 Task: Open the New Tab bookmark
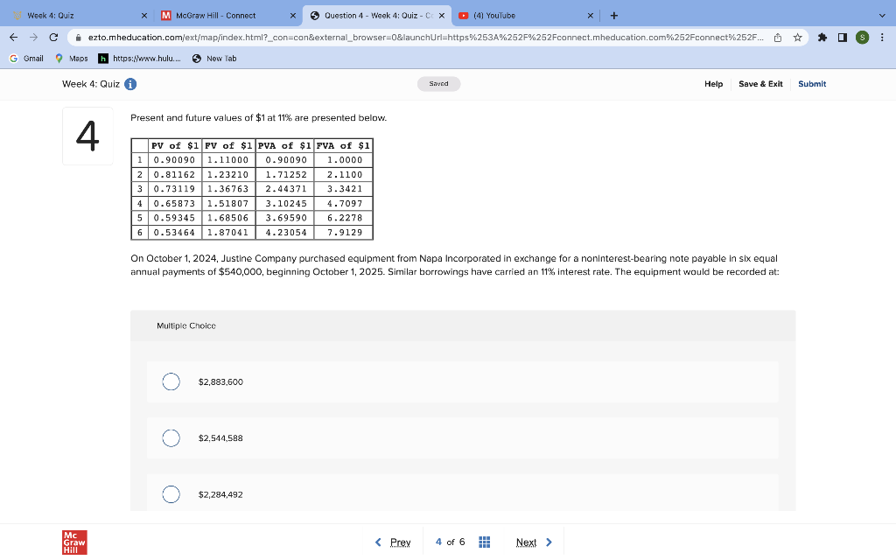pyautogui.click(x=214, y=59)
